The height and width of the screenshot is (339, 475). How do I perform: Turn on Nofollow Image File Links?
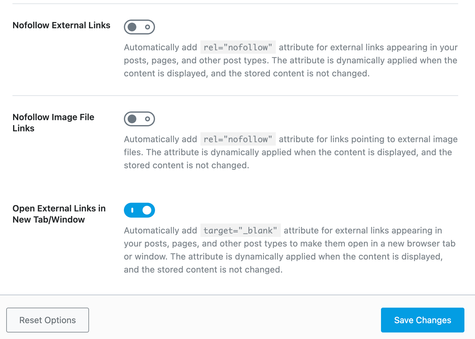(x=139, y=119)
